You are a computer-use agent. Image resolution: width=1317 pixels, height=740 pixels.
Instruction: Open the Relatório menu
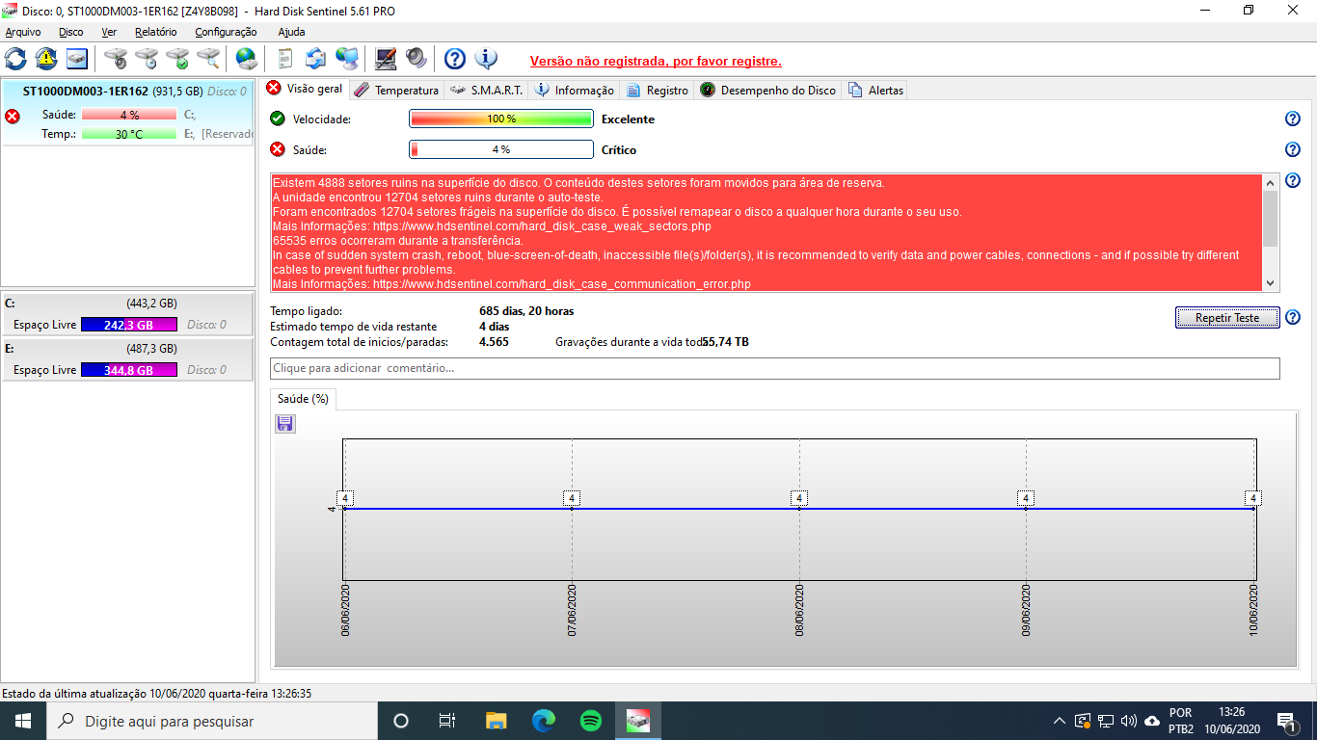156,32
